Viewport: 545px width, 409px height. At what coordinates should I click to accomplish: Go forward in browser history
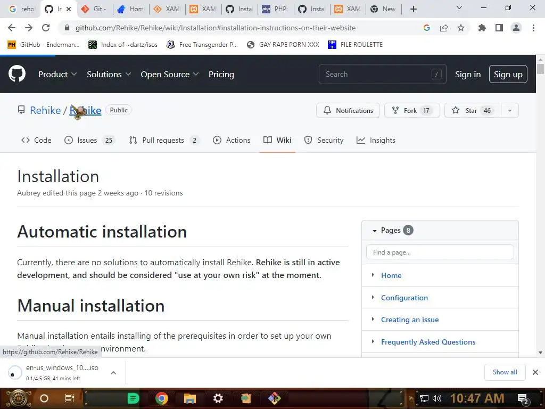pos(29,28)
